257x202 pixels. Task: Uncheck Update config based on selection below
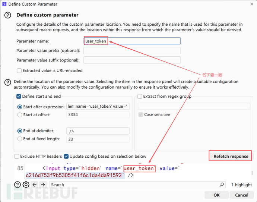(66, 157)
